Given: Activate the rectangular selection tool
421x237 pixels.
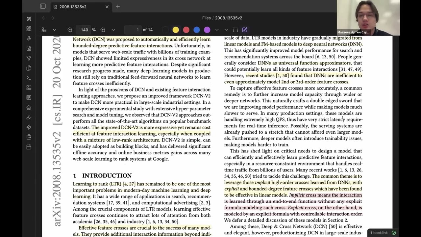Looking at the screenshot, I should [235, 30].
